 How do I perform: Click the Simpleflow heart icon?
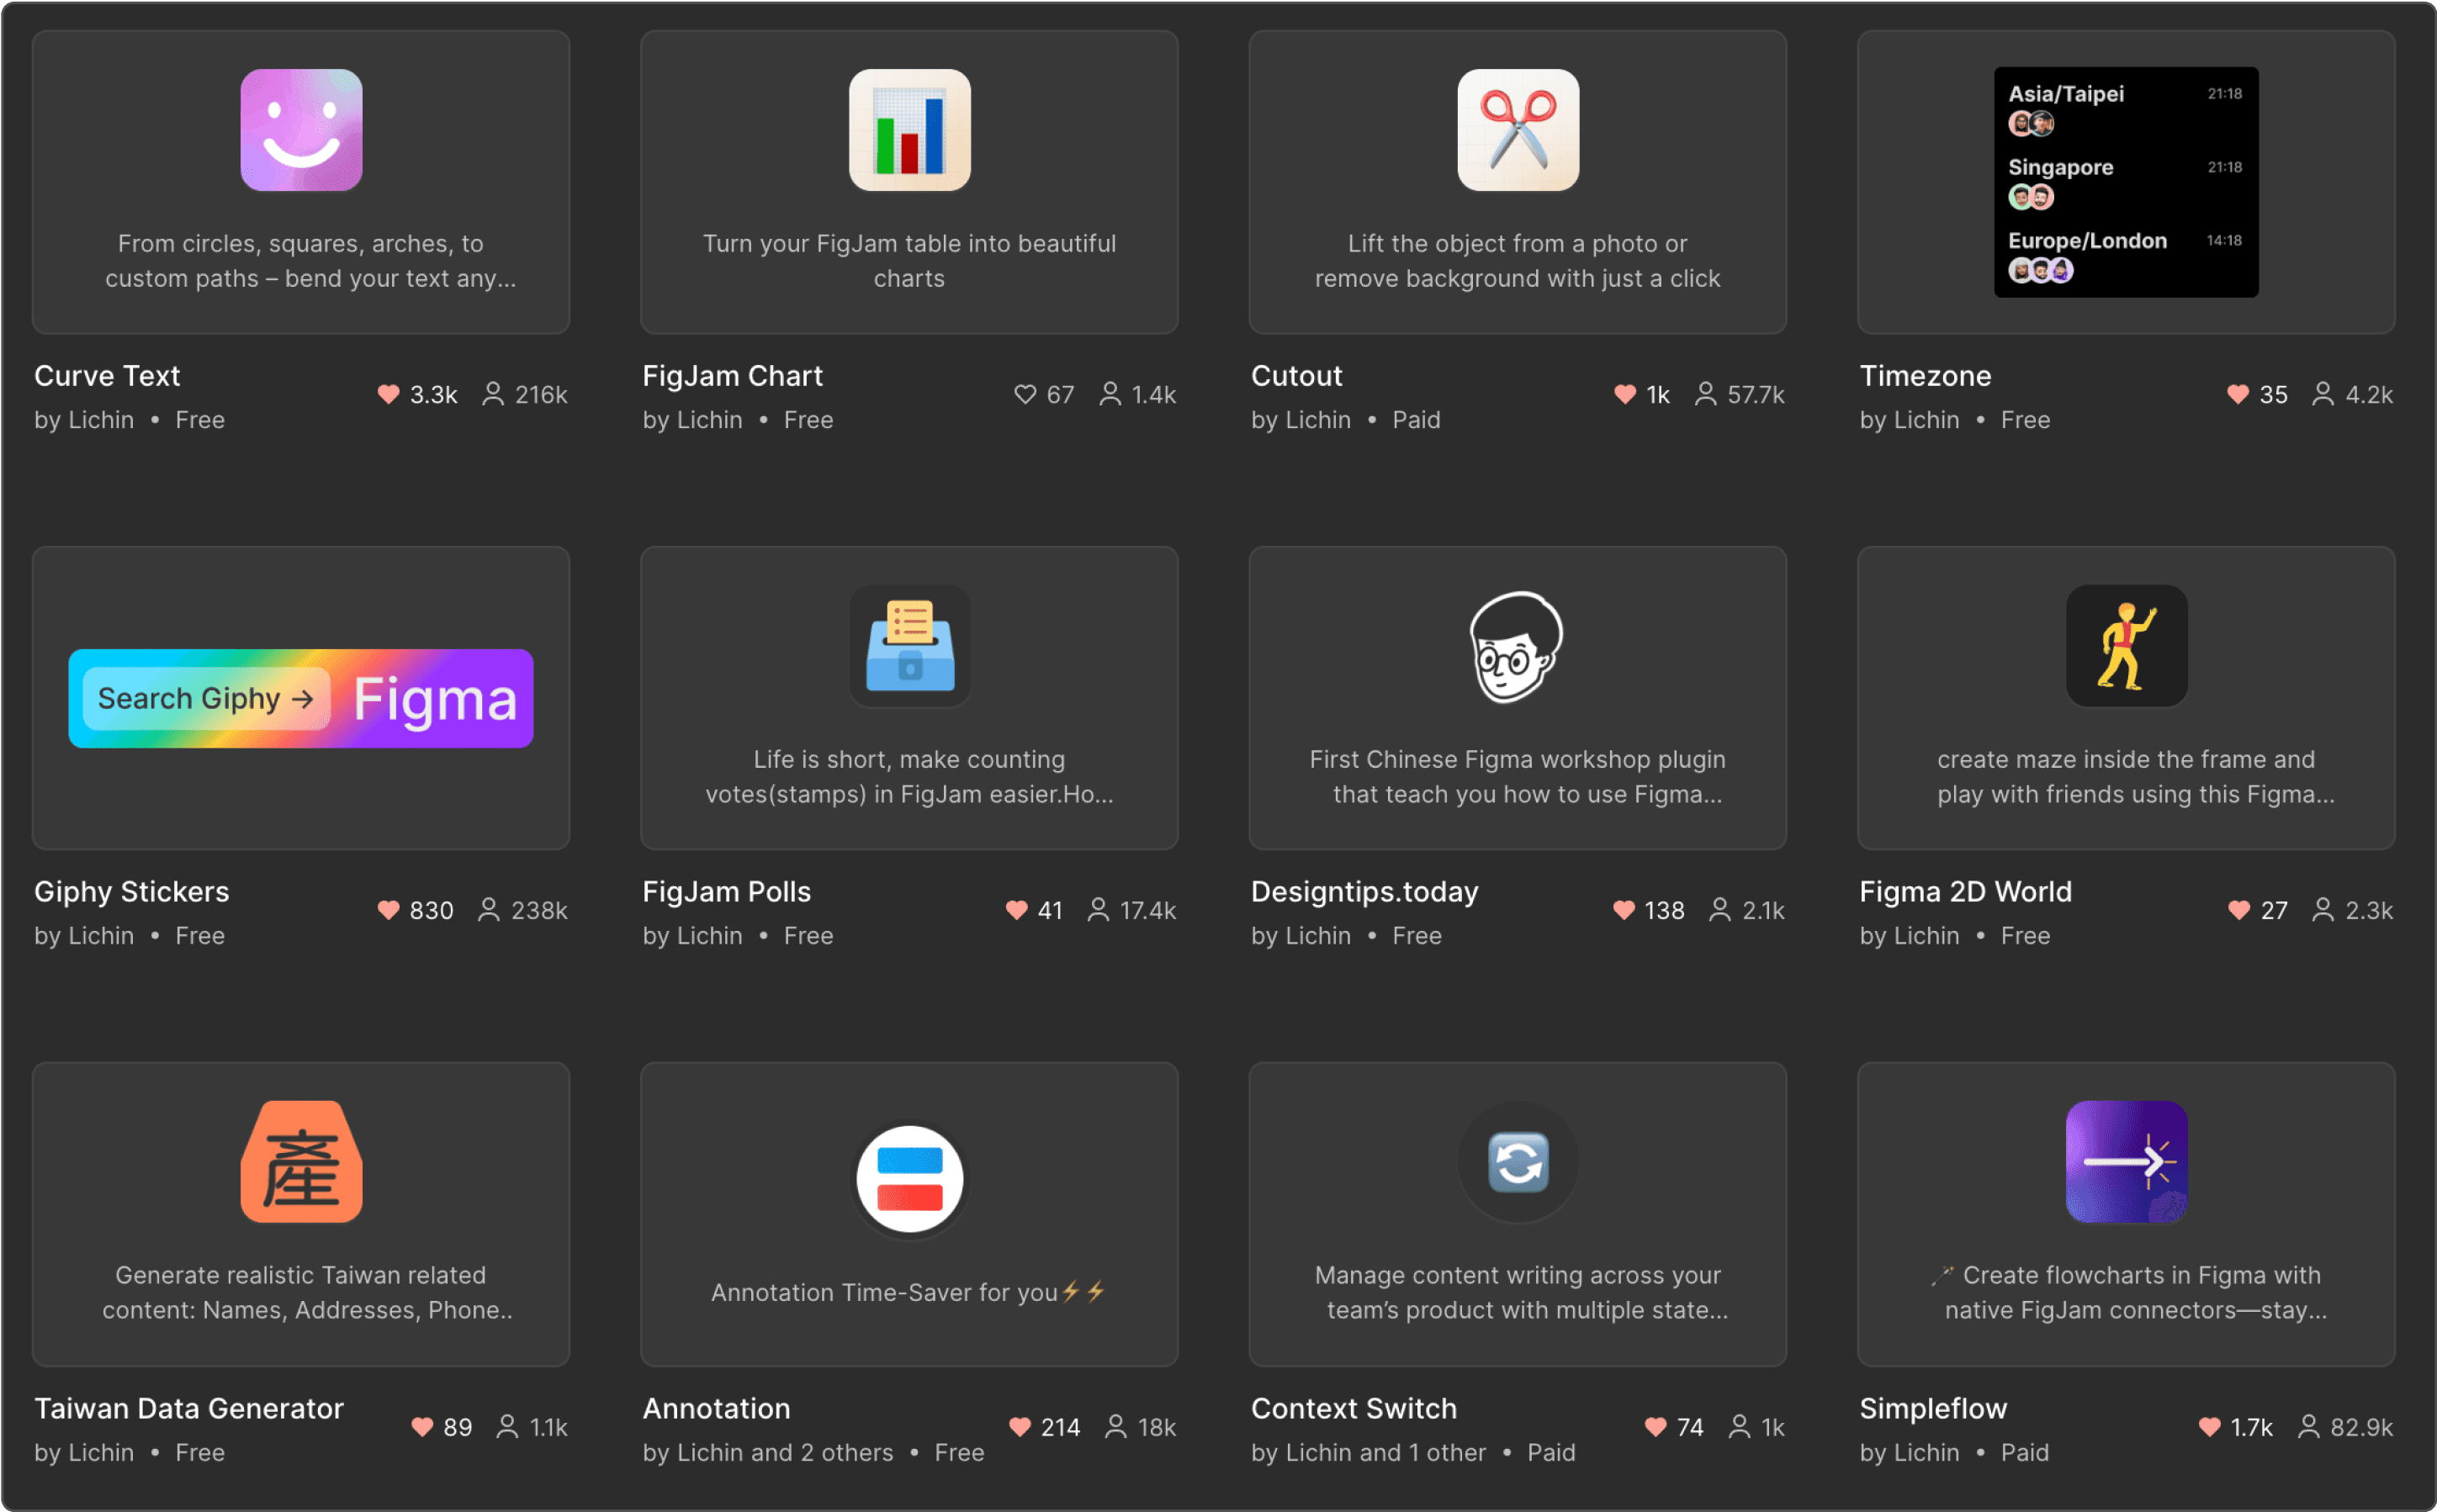pos(2209,1427)
